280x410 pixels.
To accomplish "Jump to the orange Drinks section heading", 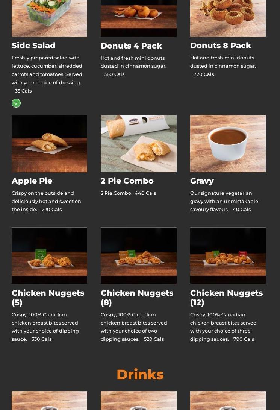I will tap(140, 374).
